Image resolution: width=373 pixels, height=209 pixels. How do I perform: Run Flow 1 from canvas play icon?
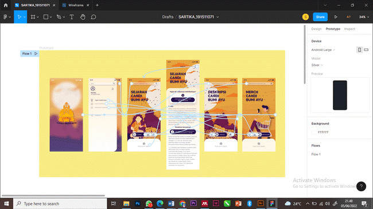36,54
